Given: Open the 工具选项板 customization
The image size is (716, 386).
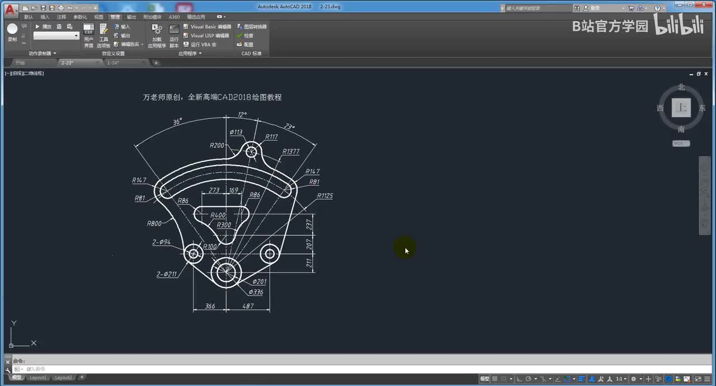Looking at the screenshot, I should point(103,36).
